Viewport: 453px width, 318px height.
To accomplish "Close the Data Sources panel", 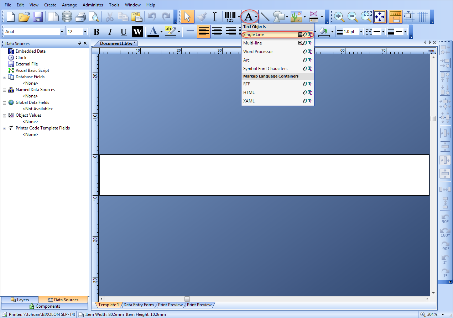I will pyautogui.click(x=85, y=43).
